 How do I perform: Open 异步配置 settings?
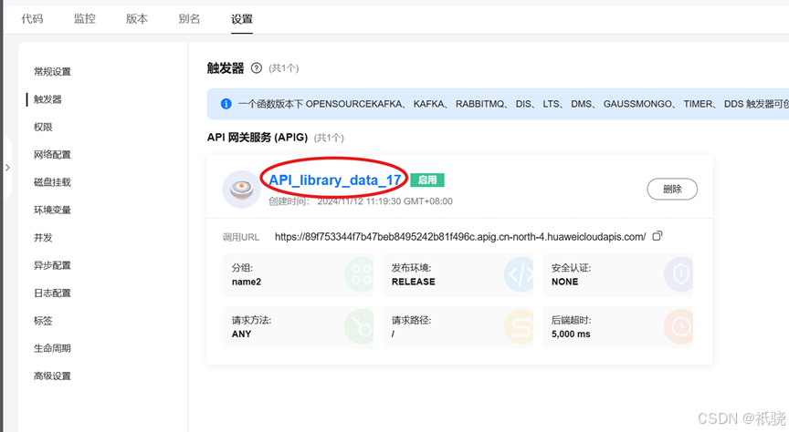(52, 265)
